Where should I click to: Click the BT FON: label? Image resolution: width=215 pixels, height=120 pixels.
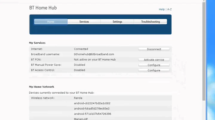click(x=36, y=60)
